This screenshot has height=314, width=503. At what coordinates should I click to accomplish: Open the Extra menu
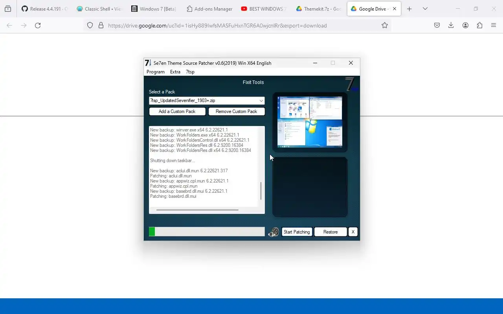coord(175,72)
